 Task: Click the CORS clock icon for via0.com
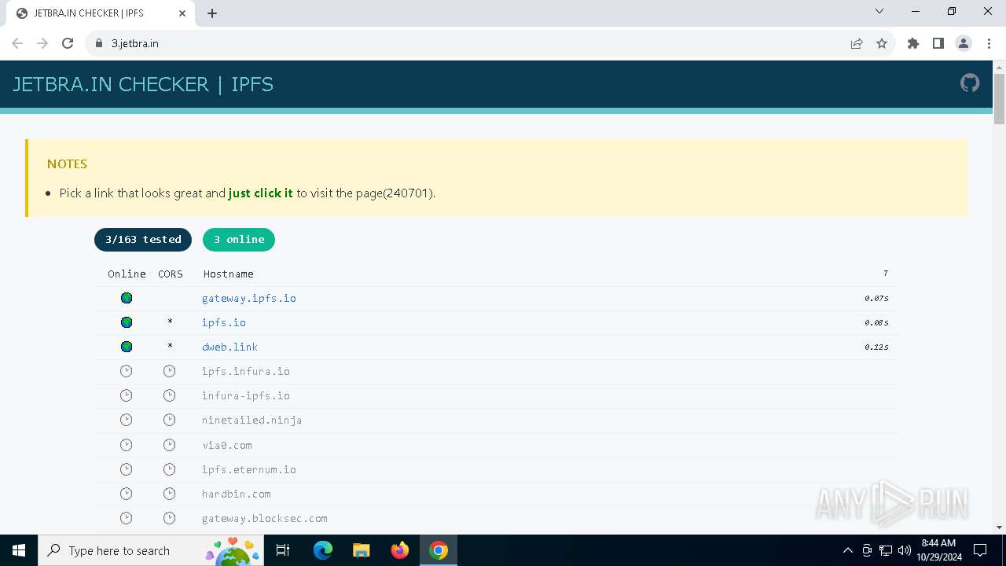170,445
